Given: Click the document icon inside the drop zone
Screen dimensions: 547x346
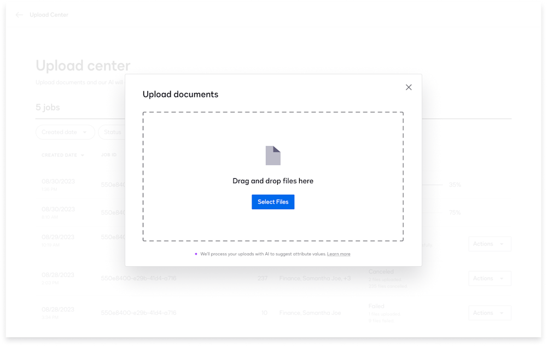Looking at the screenshot, I should tap(273, 155).
